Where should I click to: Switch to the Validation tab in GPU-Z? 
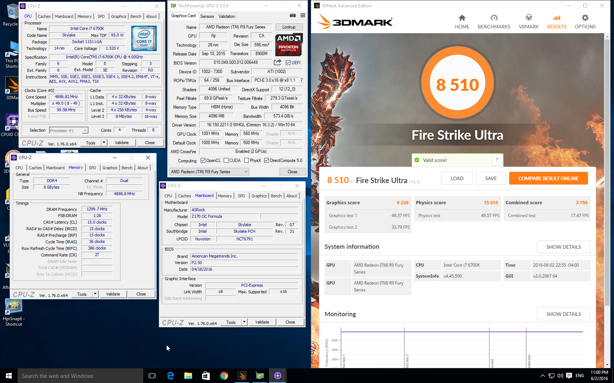tap(227, 16)
